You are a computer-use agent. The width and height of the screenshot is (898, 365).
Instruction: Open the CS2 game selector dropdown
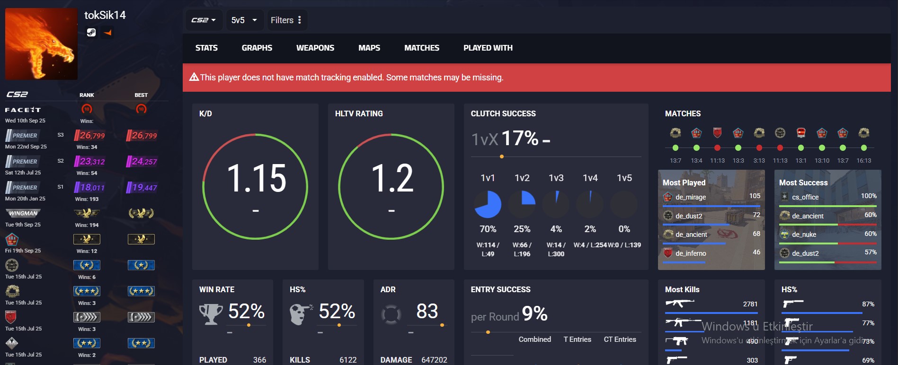coord(204,20)
